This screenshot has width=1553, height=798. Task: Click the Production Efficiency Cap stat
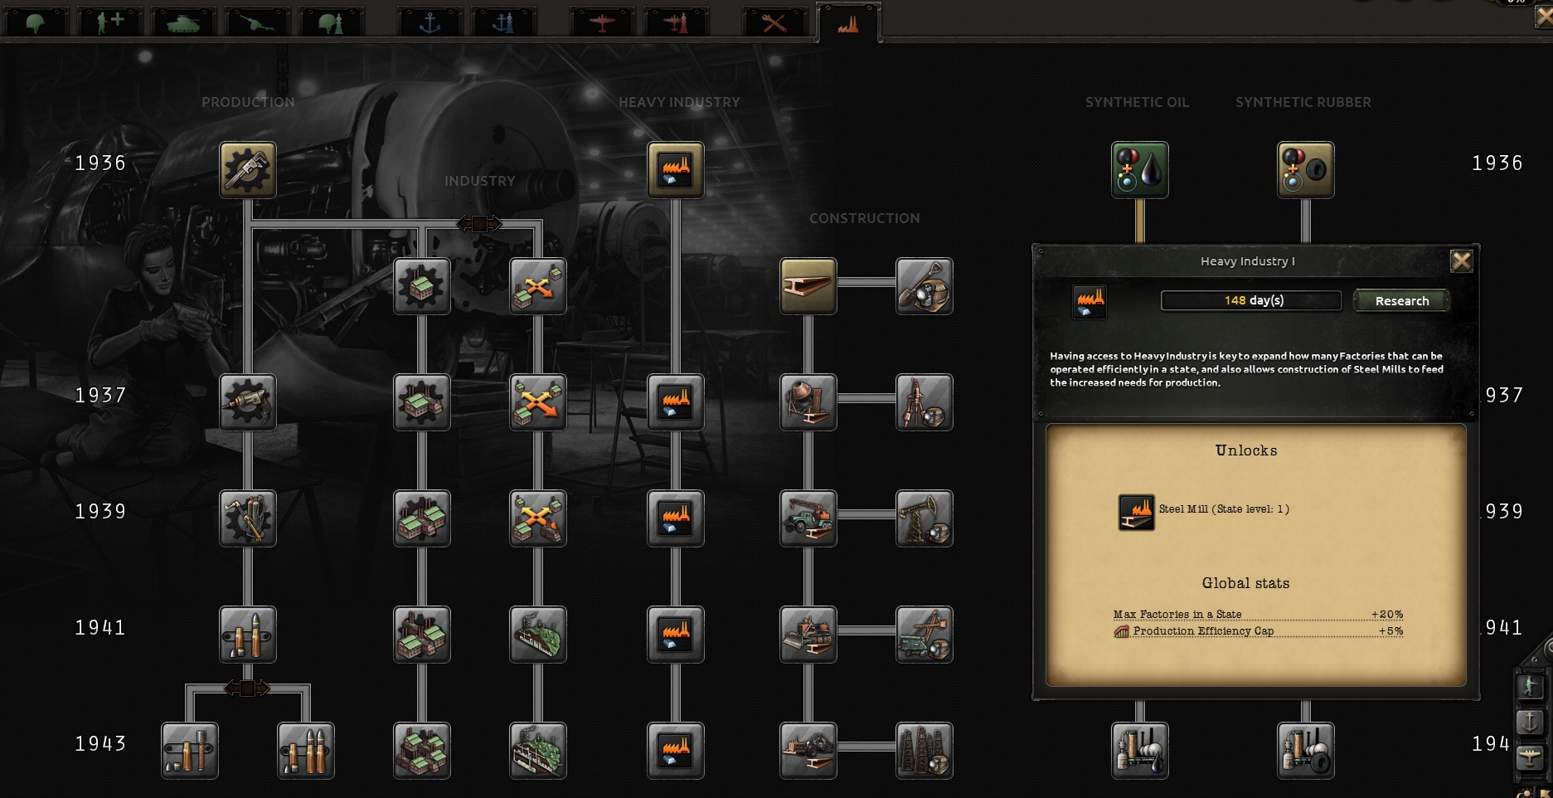1258,631
